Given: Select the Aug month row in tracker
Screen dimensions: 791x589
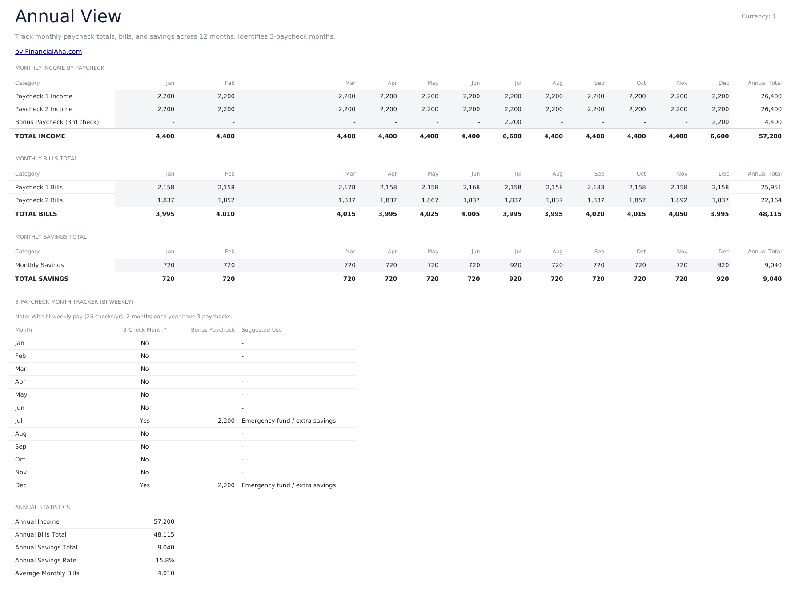Looking at the screenshot, I should pyautogui.click(x=182, y=434).
